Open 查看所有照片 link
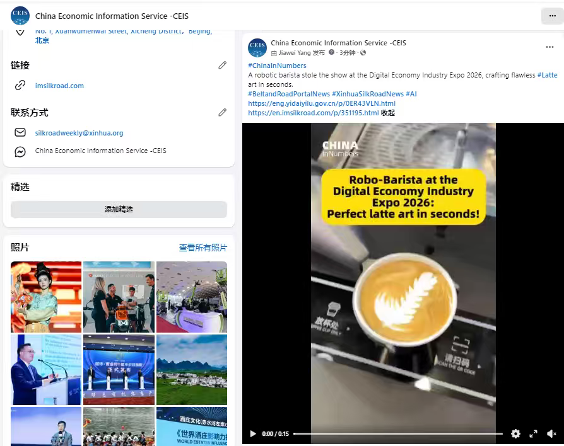Image resolution: width=564 pixels, height=446 pixels. [203, 248]
